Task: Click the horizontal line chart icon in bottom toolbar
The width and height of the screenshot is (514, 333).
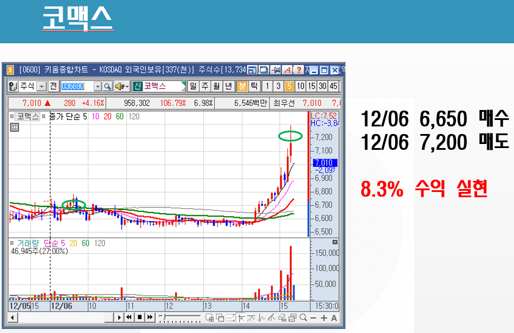Action: (x=251, y=318)
